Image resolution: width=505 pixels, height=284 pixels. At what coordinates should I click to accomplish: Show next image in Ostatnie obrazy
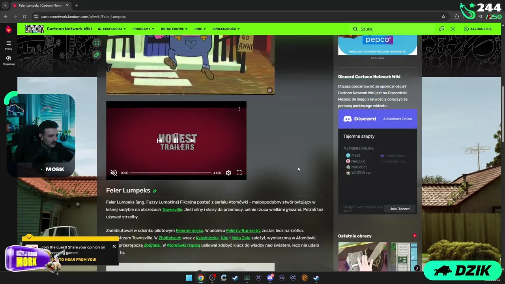[x=417, y=268]
